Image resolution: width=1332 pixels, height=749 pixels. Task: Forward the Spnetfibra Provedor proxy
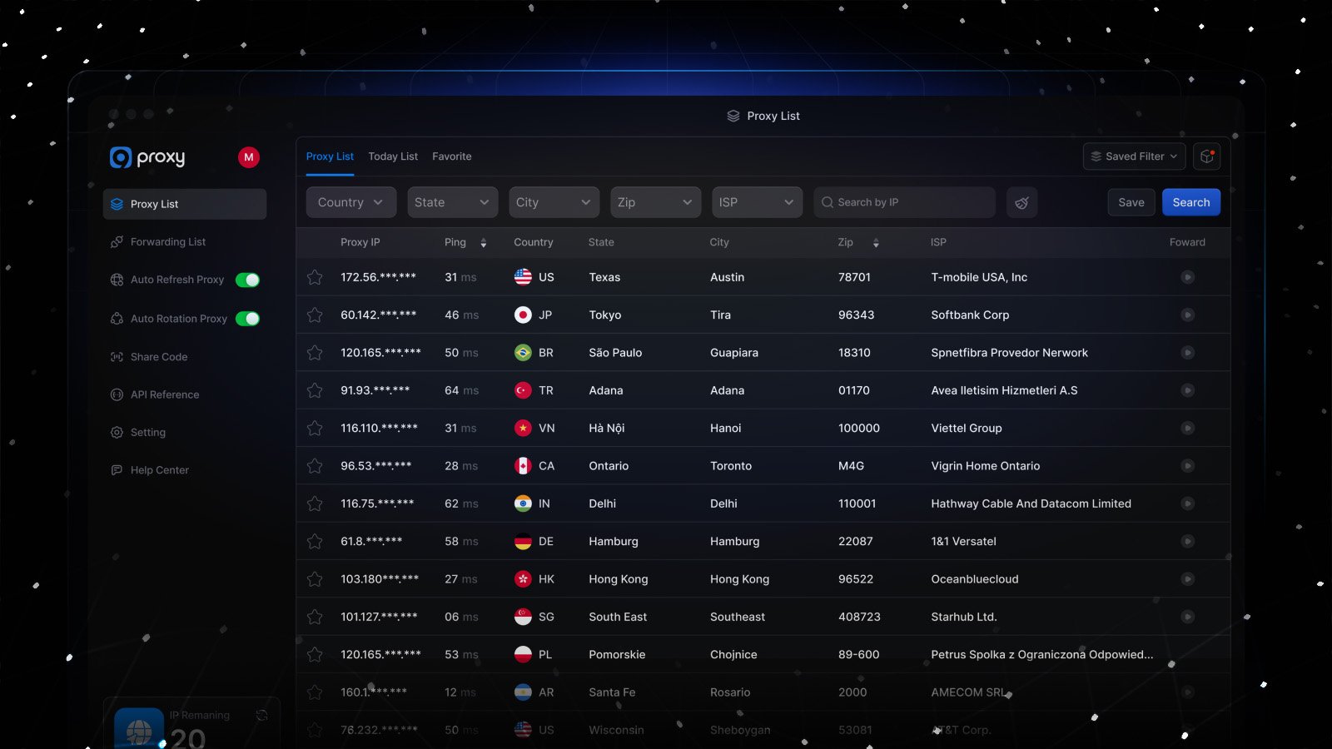[x=1188, y=353]
